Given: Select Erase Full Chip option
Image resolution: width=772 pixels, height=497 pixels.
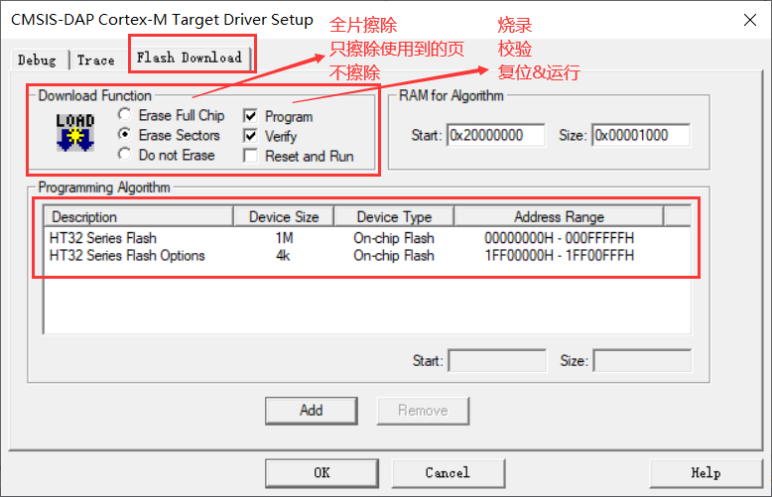Looking at the screenshot, I should [x=125, y=115].
